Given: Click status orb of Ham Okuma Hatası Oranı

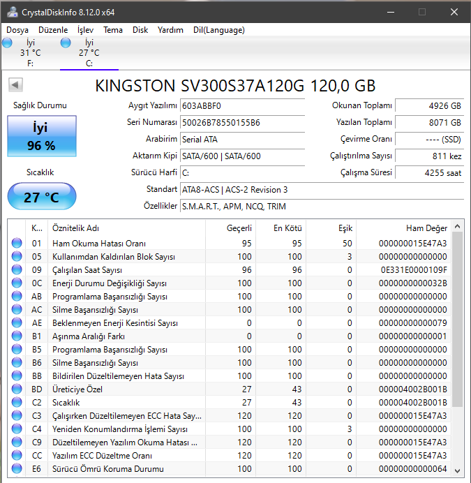Looking at the screenshot, I should pyautogui.click(x=17, y=243).
